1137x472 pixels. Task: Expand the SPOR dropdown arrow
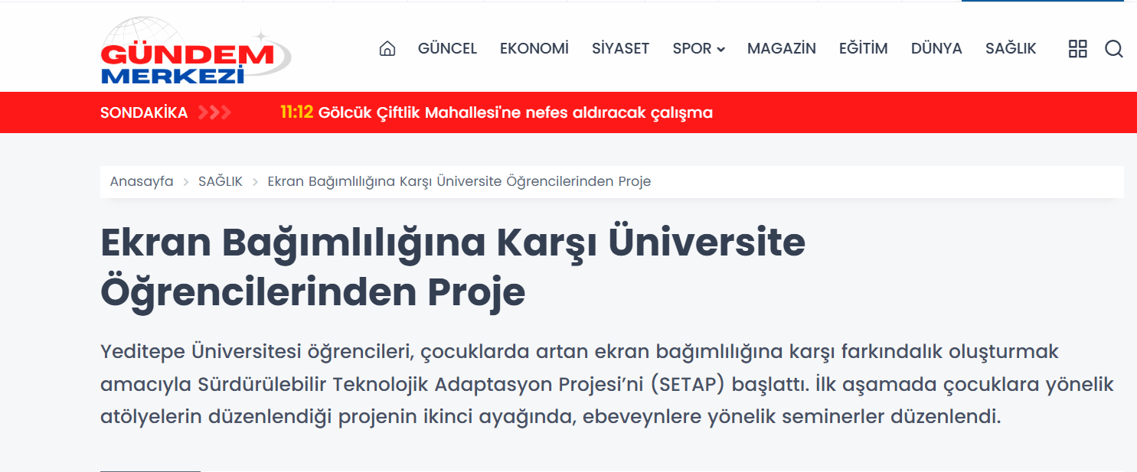pyautogui.click(x=720, y=50)
